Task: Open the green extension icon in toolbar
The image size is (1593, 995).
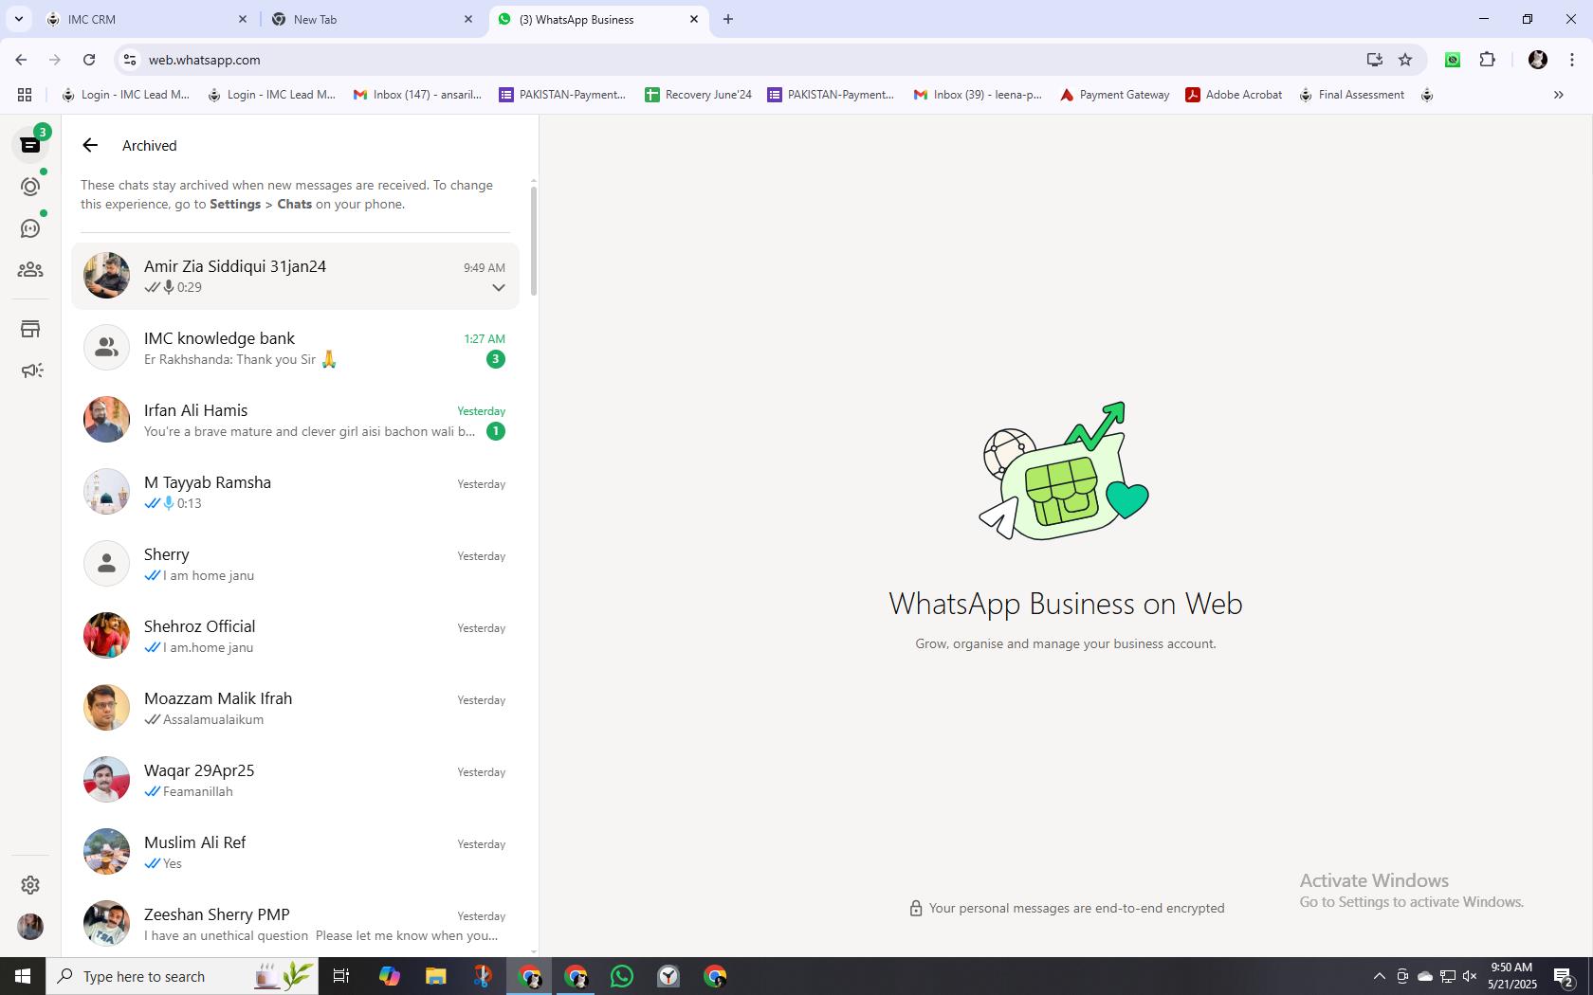Action: point(1453,60)
